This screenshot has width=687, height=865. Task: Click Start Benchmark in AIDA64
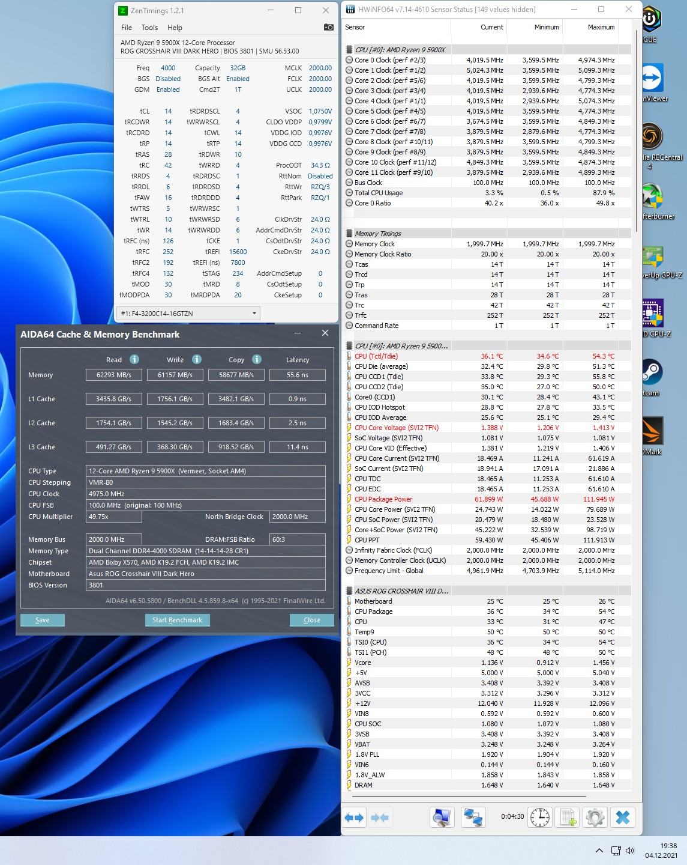[177, 620]
